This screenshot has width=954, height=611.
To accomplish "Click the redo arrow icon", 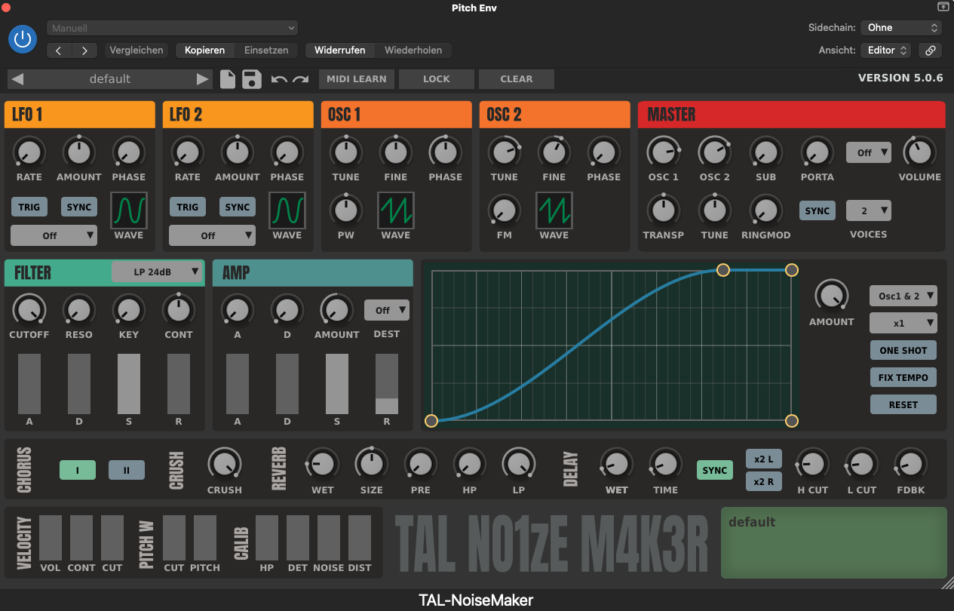I will [x=301, y=79].
